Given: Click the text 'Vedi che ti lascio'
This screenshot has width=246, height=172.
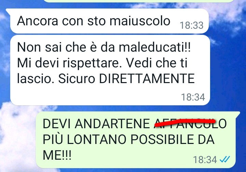Looking at the screenshot, I should point(102,71).
